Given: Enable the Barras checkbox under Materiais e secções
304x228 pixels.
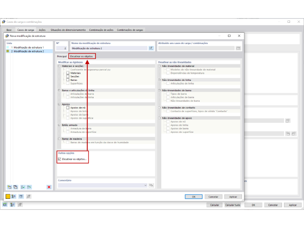Looking at the screenshot, I should 68,80.
